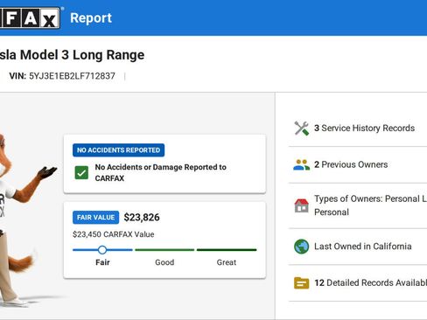Click the dark green Great value bar segment

(227, 250)
